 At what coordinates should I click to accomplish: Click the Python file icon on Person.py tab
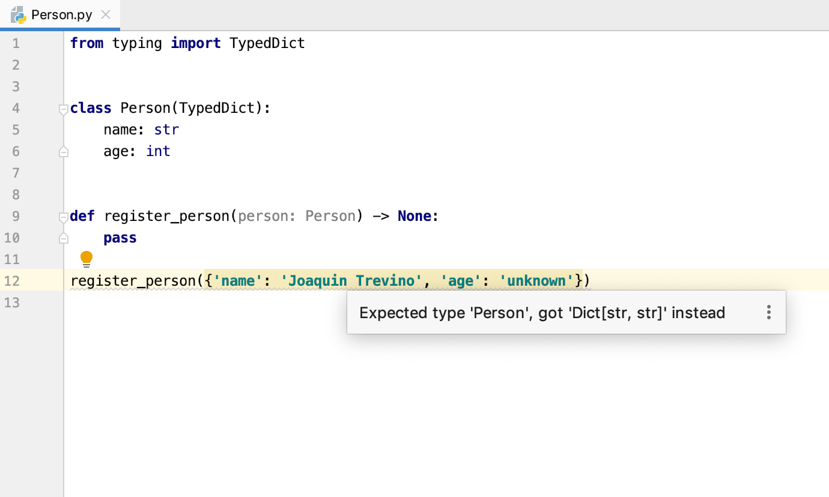(x=18, y=15)
